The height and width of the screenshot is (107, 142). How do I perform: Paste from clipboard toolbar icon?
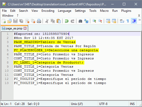pos(59,21)
